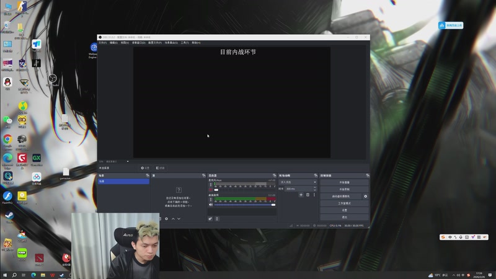
Task: Start the virtual camera in OBS
Action: pos(340,196)
